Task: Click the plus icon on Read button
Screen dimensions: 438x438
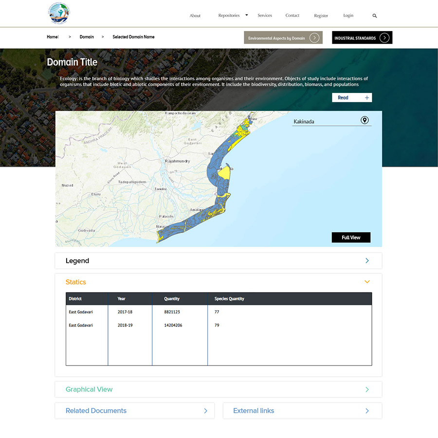Action: coord(367,97)
